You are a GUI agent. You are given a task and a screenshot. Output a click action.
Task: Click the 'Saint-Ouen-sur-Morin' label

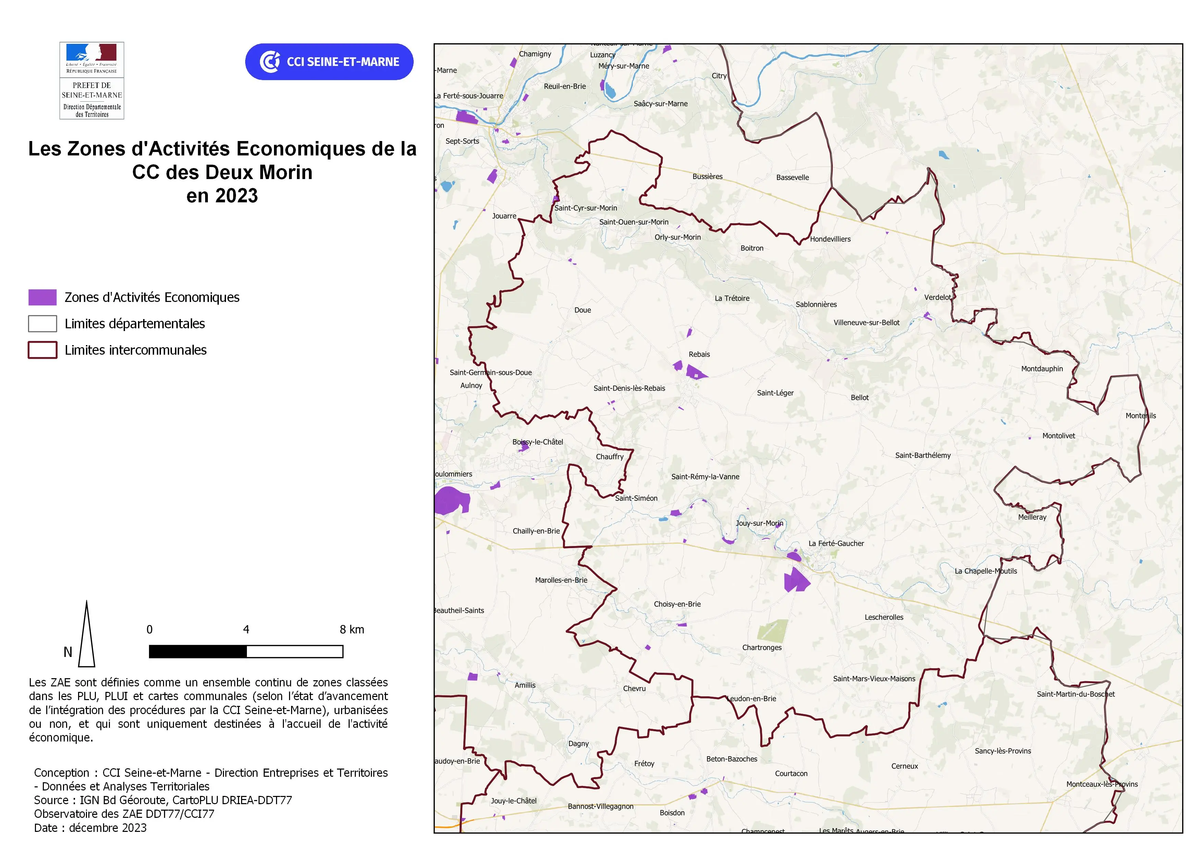pos(634,222)
